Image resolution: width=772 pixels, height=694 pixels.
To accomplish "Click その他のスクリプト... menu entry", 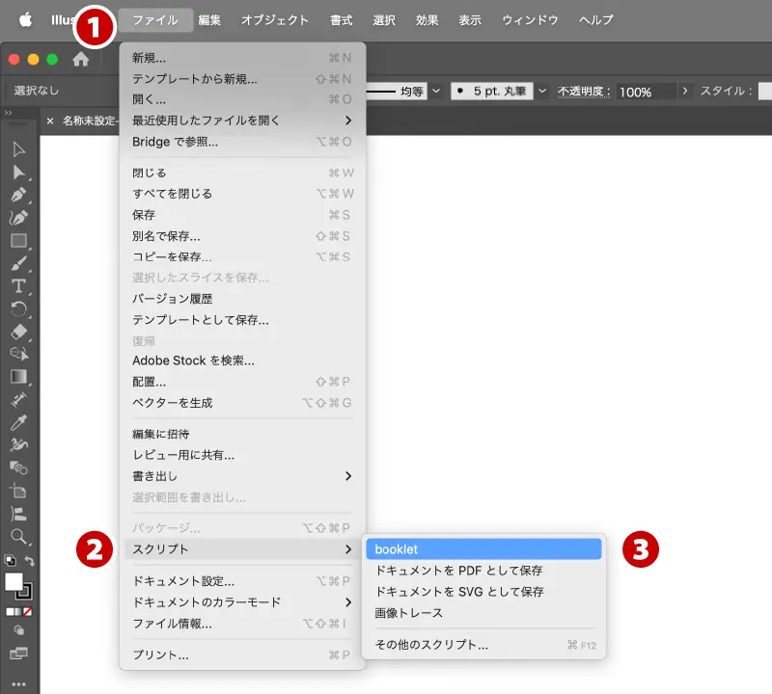I will click(431, 645).
